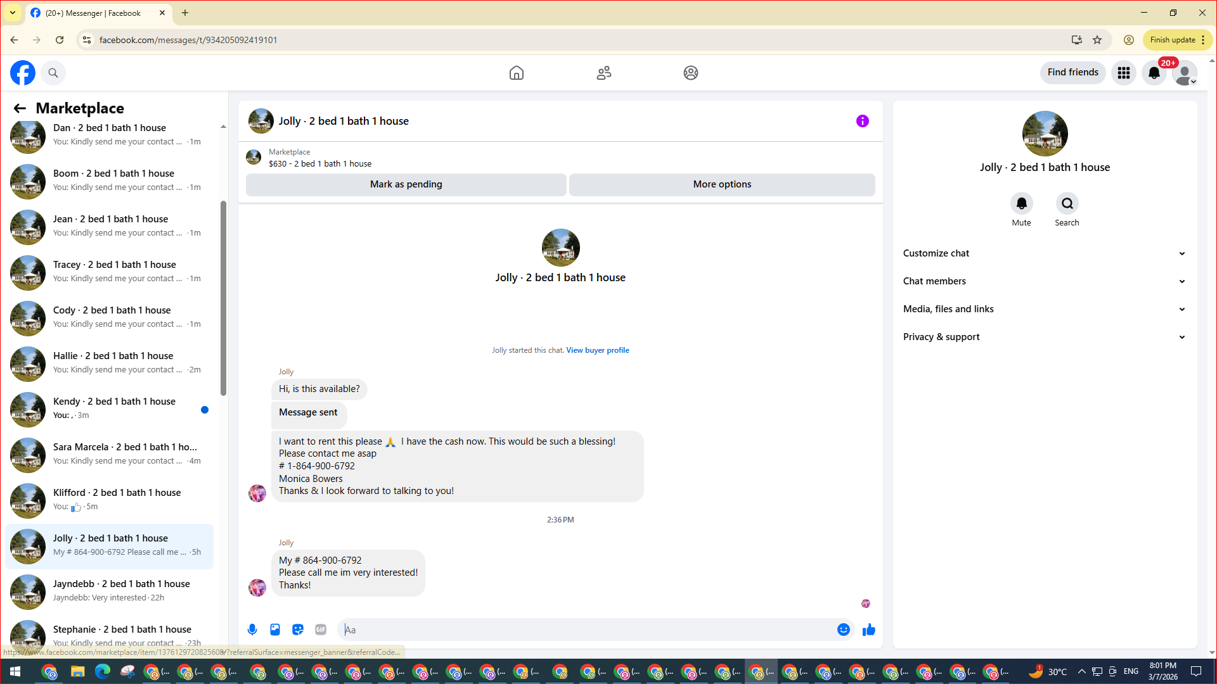Open the Friends icon in the top navigation
Screen dimensions: 1217x684
click(604, 73)
